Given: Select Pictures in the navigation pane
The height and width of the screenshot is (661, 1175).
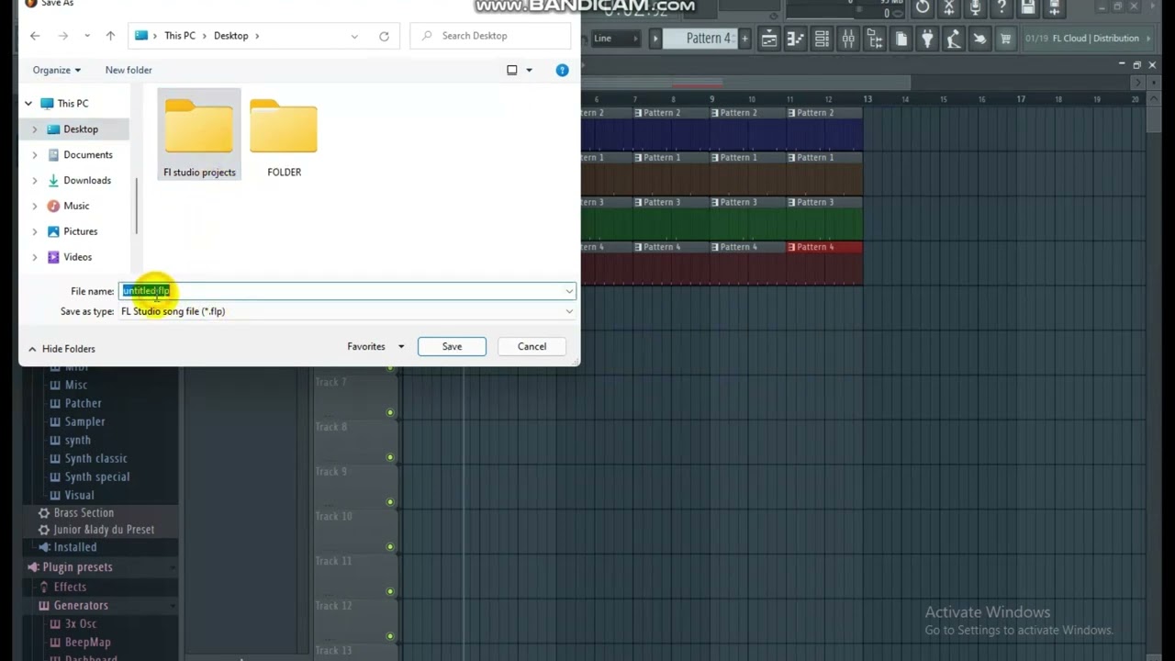Looking at the screenshot, I should coord(80,231).
